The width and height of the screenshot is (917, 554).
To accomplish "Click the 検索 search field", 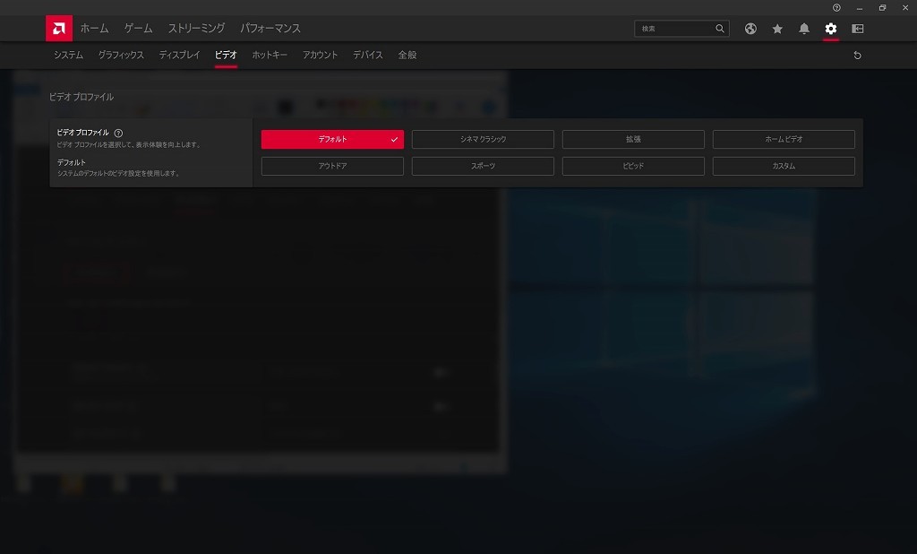I will click(681, 28).
